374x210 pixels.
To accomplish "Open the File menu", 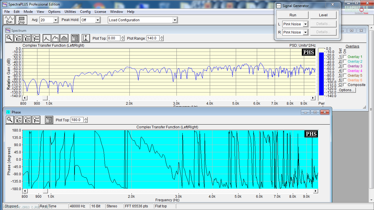I will coord(7,12).
